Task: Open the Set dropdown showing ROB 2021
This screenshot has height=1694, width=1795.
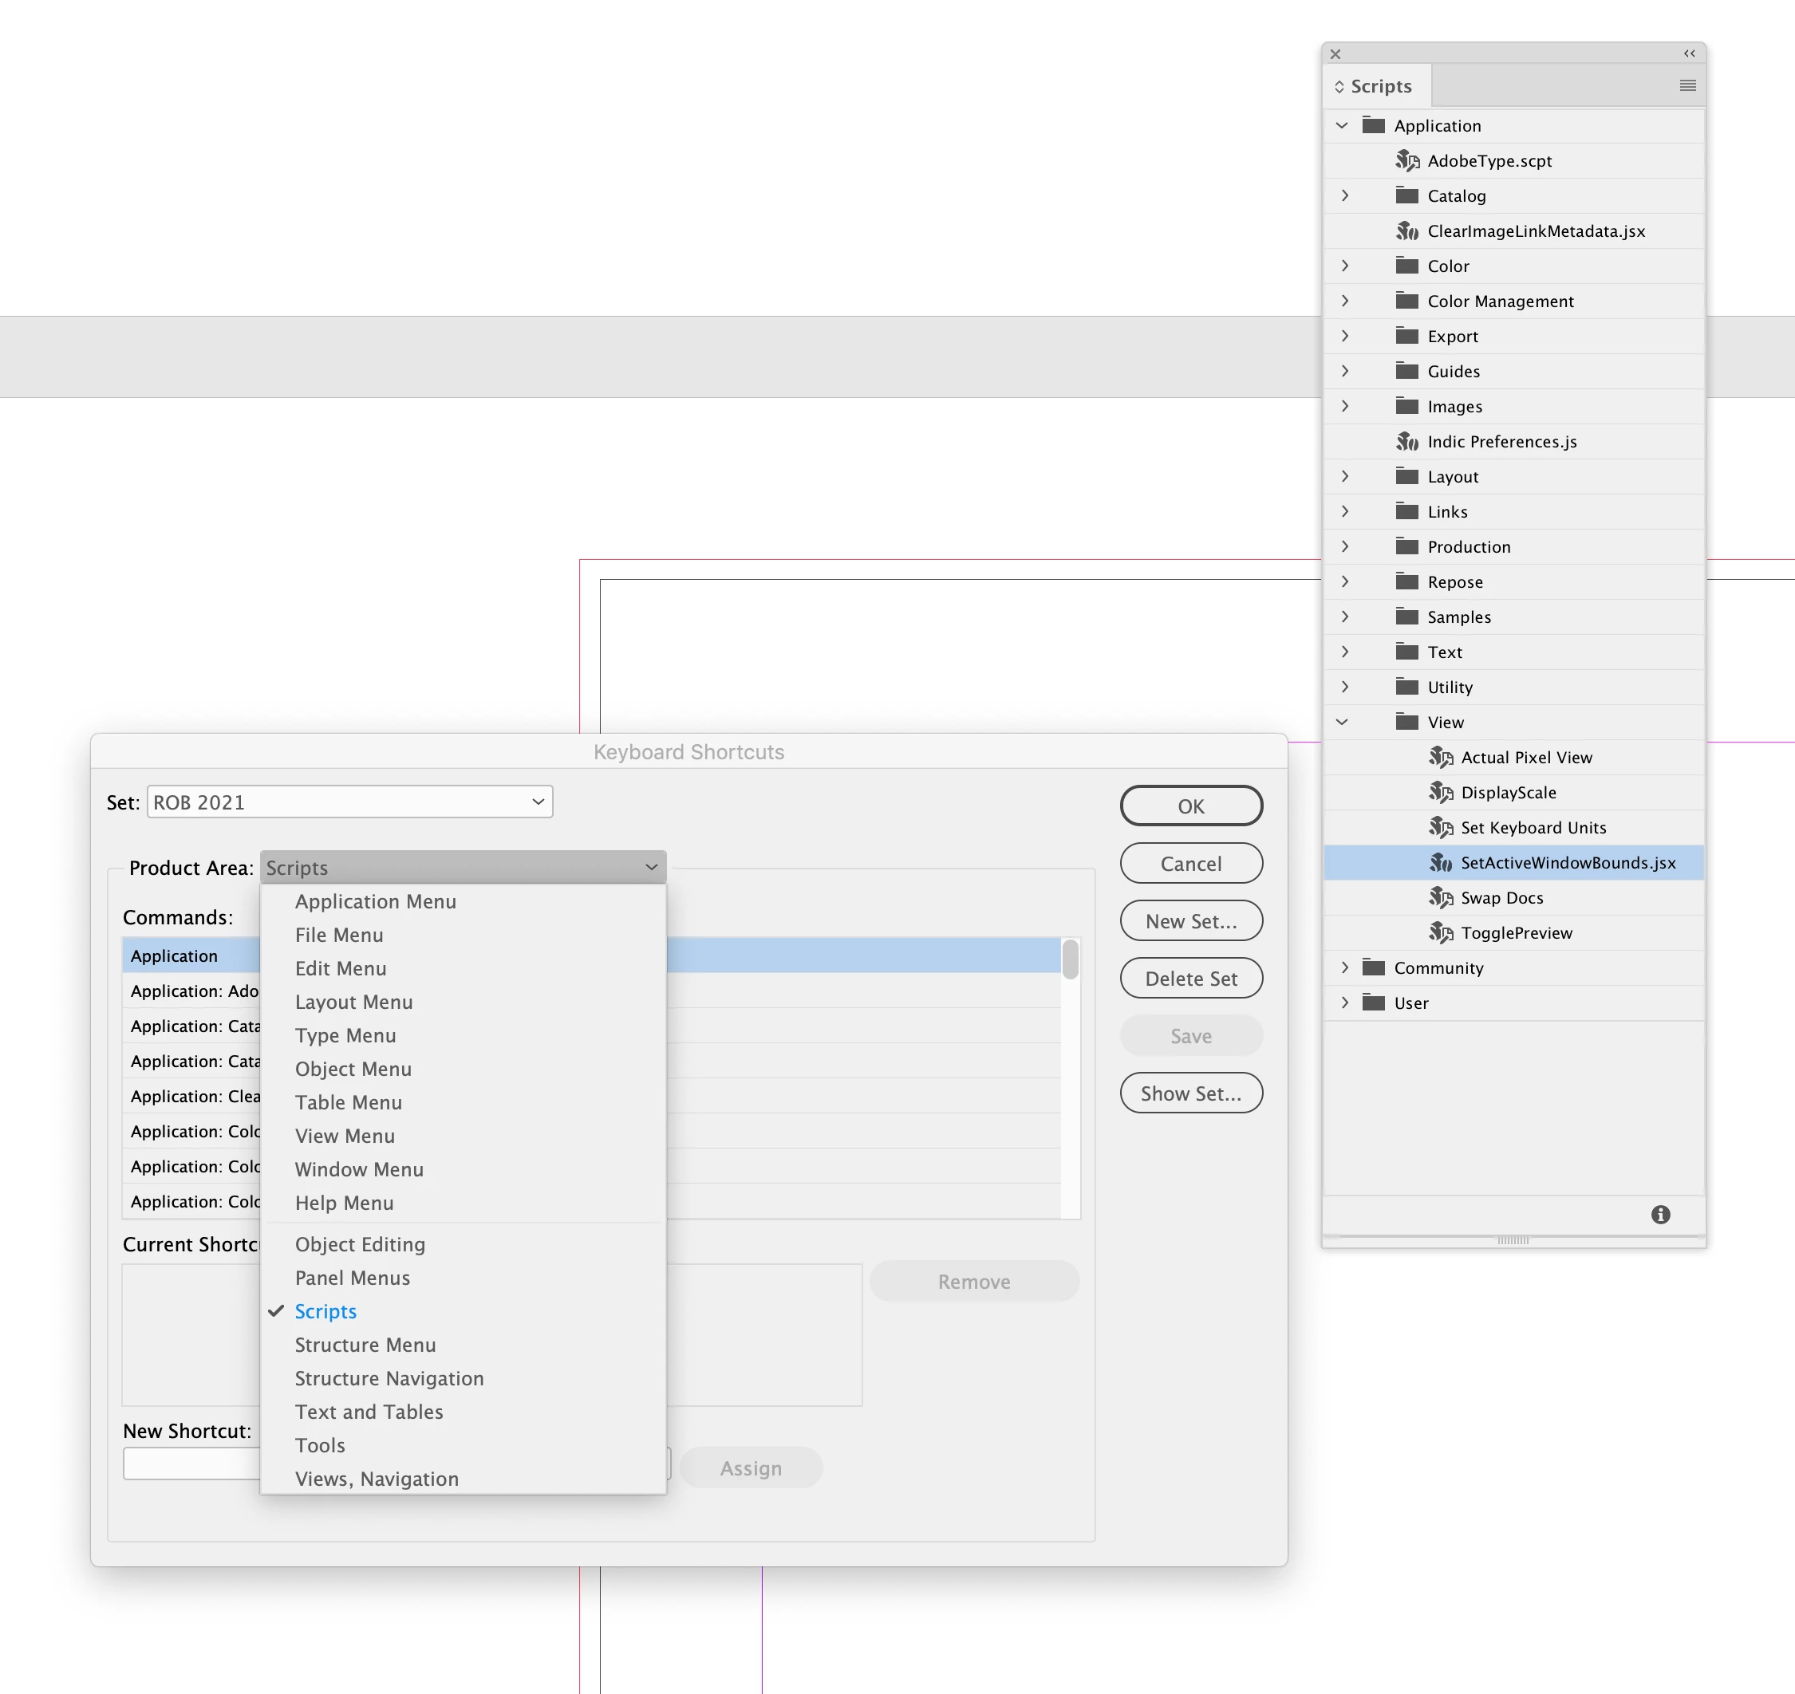Action: click(349, 802)
